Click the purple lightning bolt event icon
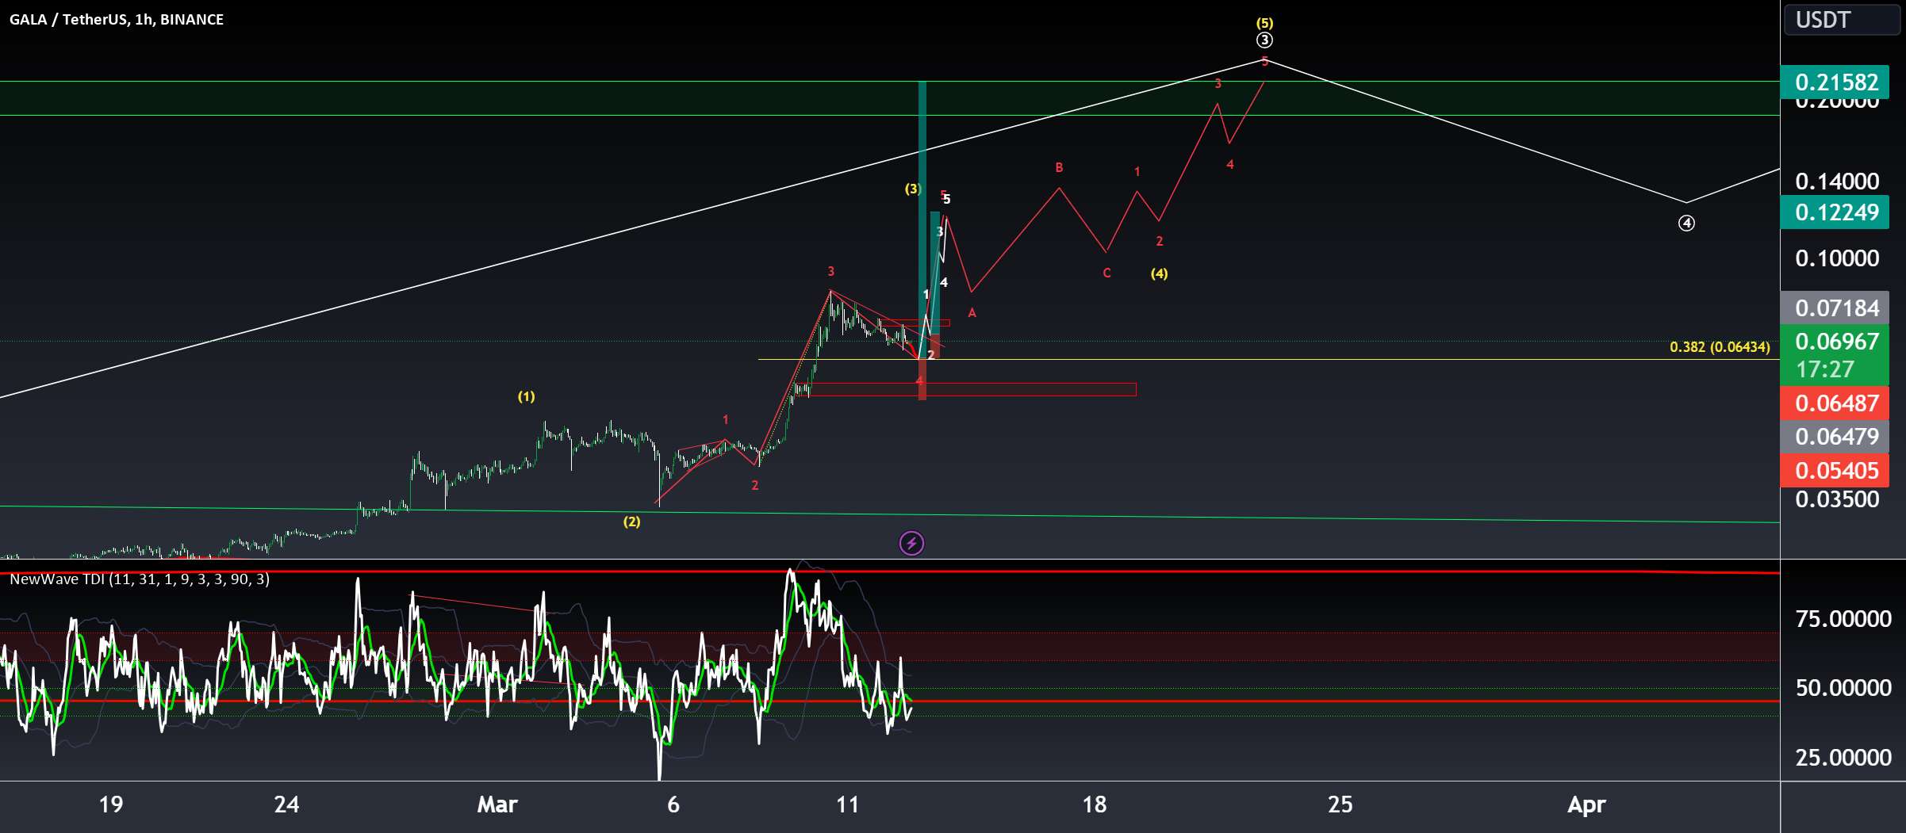 pyautogui.click(x=911, y=543)
